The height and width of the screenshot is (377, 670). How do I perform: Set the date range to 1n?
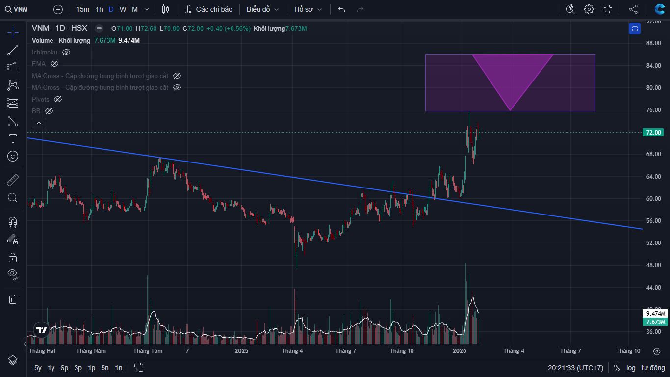point(118,368)
